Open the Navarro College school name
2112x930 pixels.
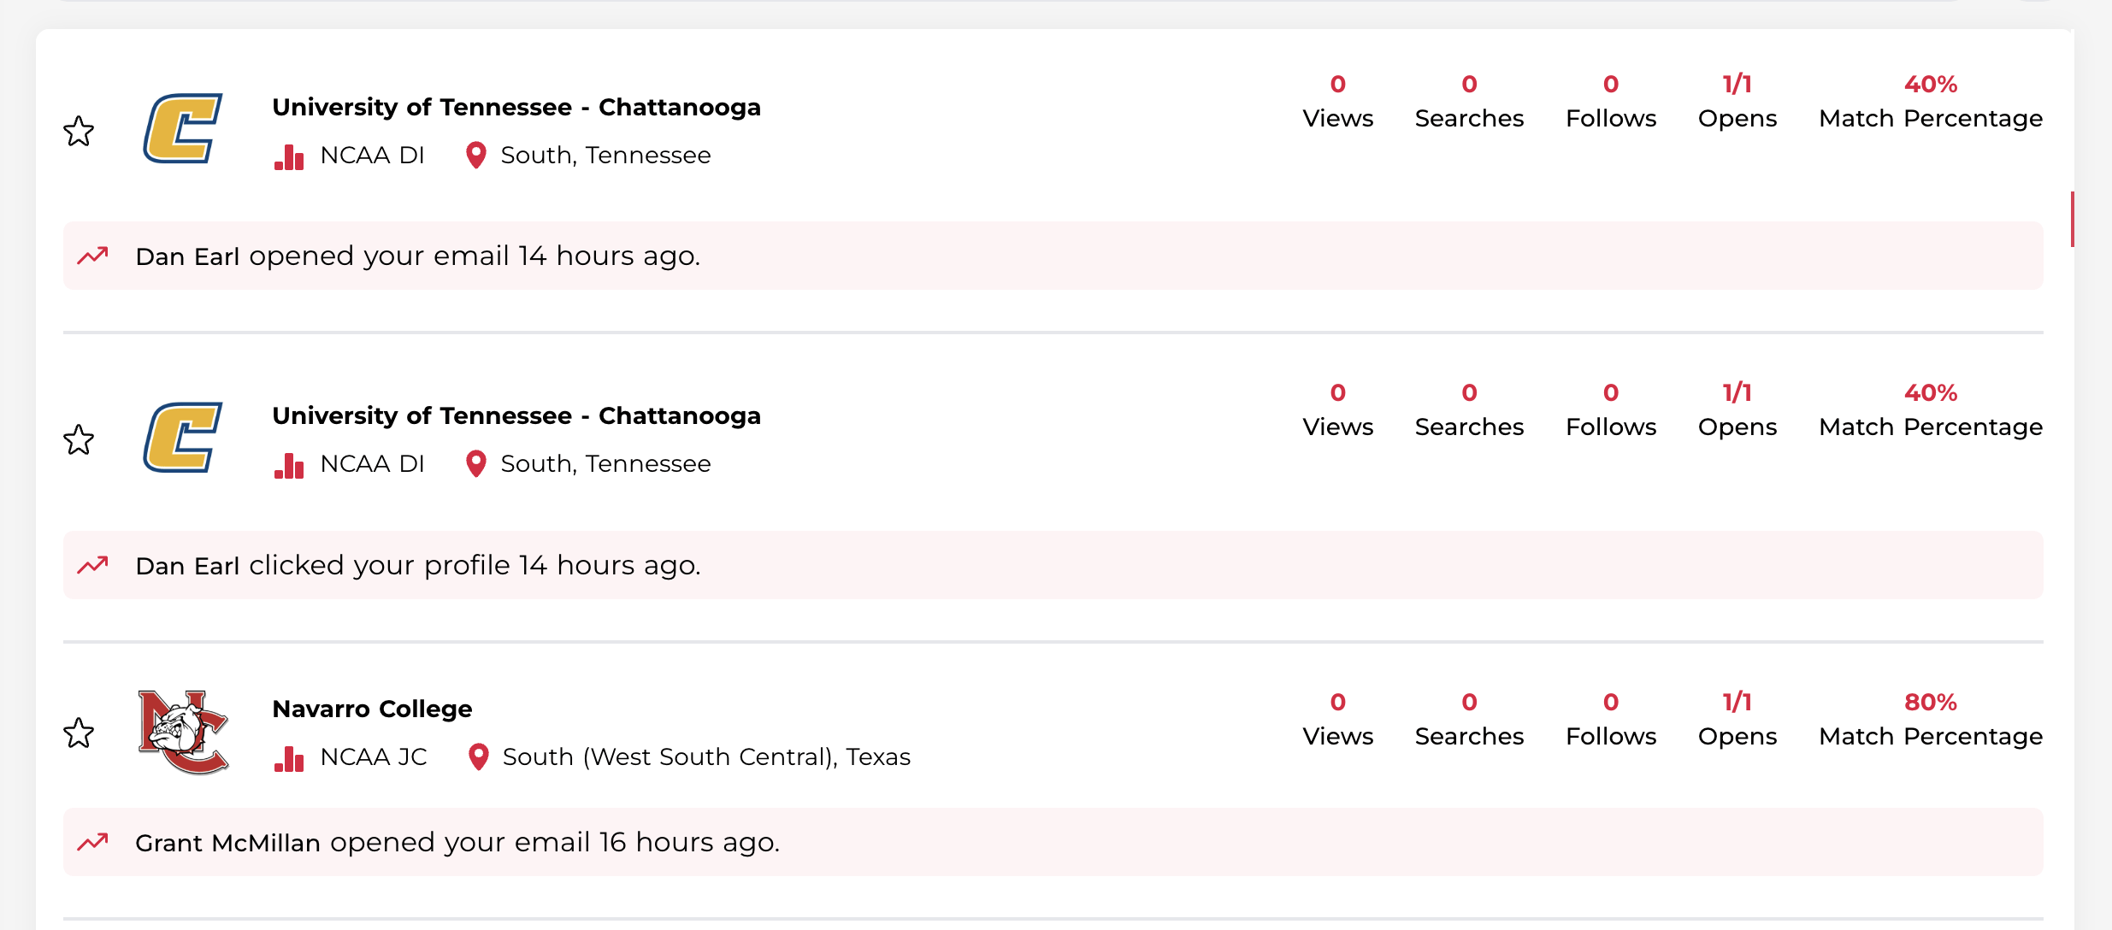(x=372, y=709)
